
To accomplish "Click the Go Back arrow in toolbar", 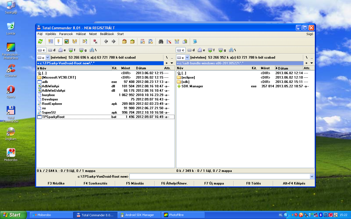I will (x=106, y=41).
